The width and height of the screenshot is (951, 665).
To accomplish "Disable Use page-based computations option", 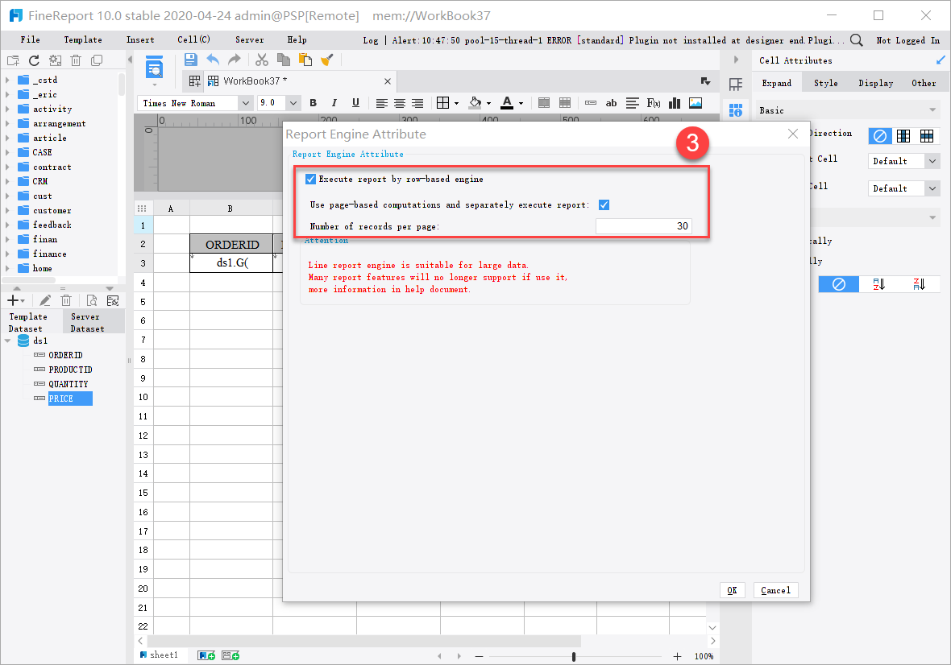I will 604,204.
